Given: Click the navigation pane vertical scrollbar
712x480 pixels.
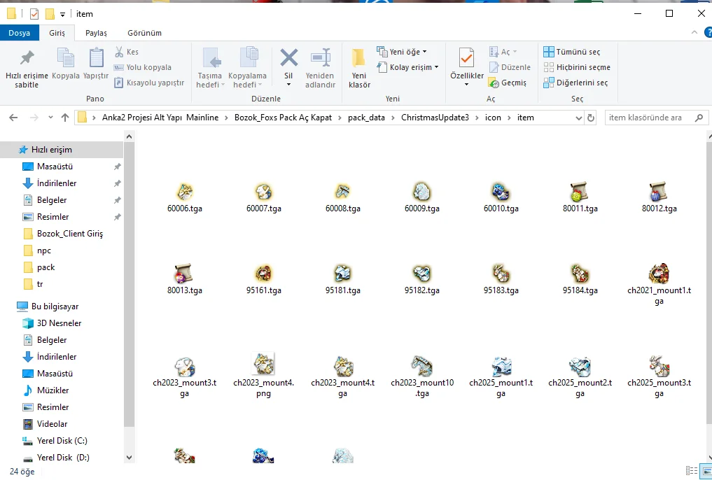Looking at the screenshot, I should pos(128,280).
